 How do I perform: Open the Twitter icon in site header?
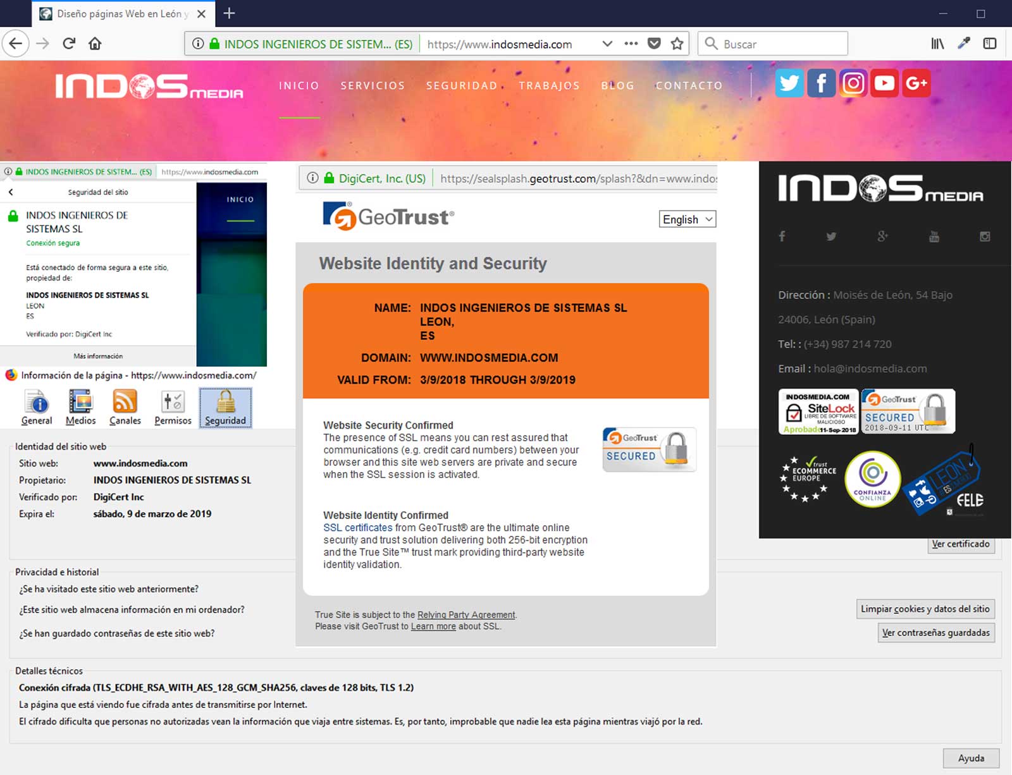789,83
